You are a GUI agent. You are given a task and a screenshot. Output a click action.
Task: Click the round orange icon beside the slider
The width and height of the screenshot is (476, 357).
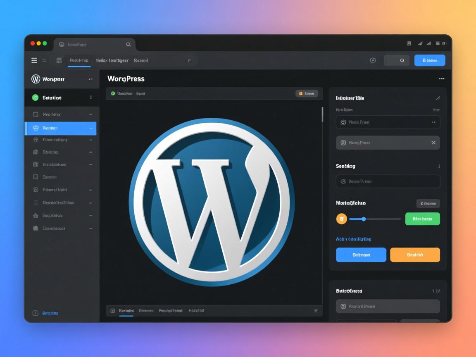341,219
